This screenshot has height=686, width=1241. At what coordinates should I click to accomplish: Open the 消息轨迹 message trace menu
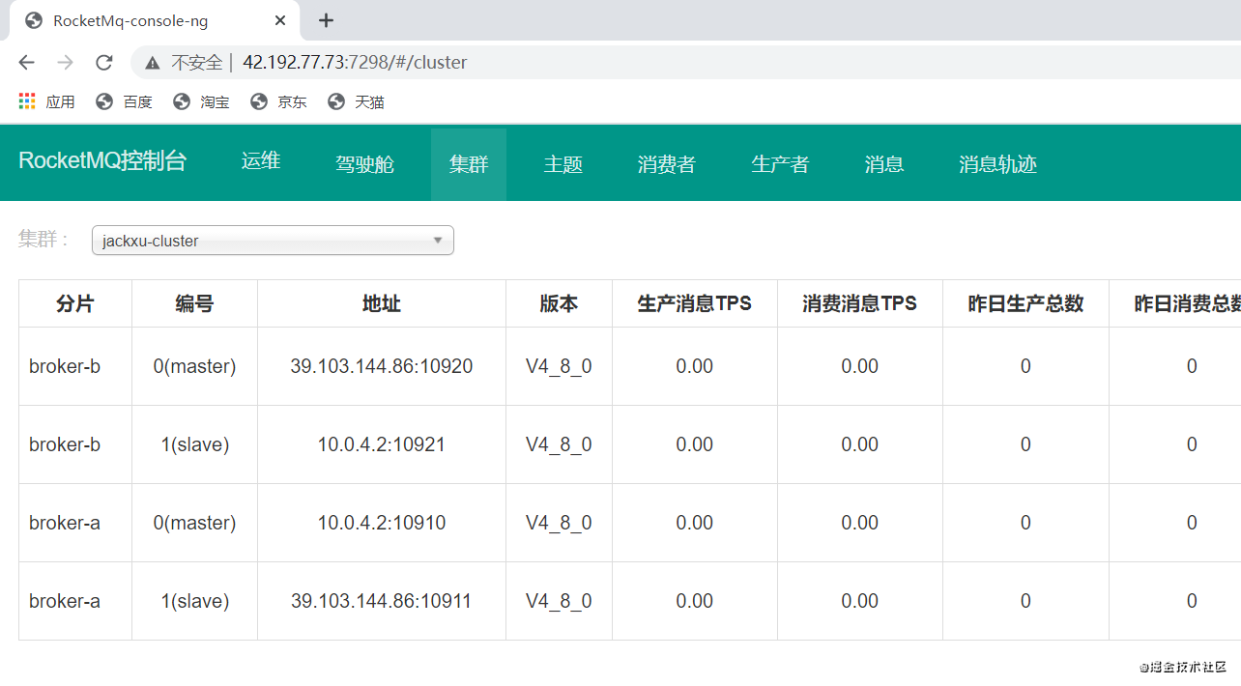click(997, 164)
